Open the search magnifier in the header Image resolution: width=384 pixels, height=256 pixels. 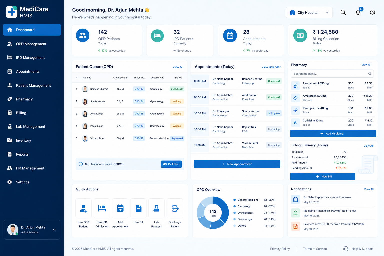[343, 12]
